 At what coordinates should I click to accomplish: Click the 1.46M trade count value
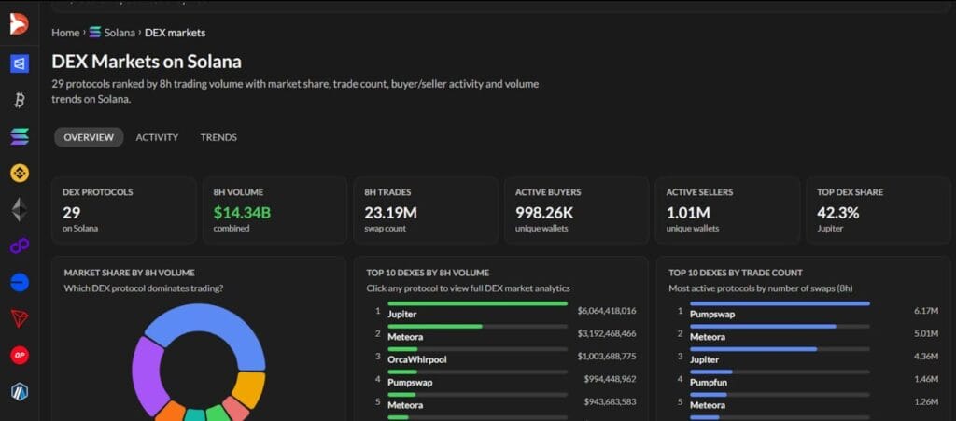(926, 378)
